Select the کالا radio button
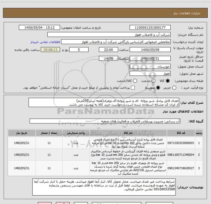 coord(168,81)
